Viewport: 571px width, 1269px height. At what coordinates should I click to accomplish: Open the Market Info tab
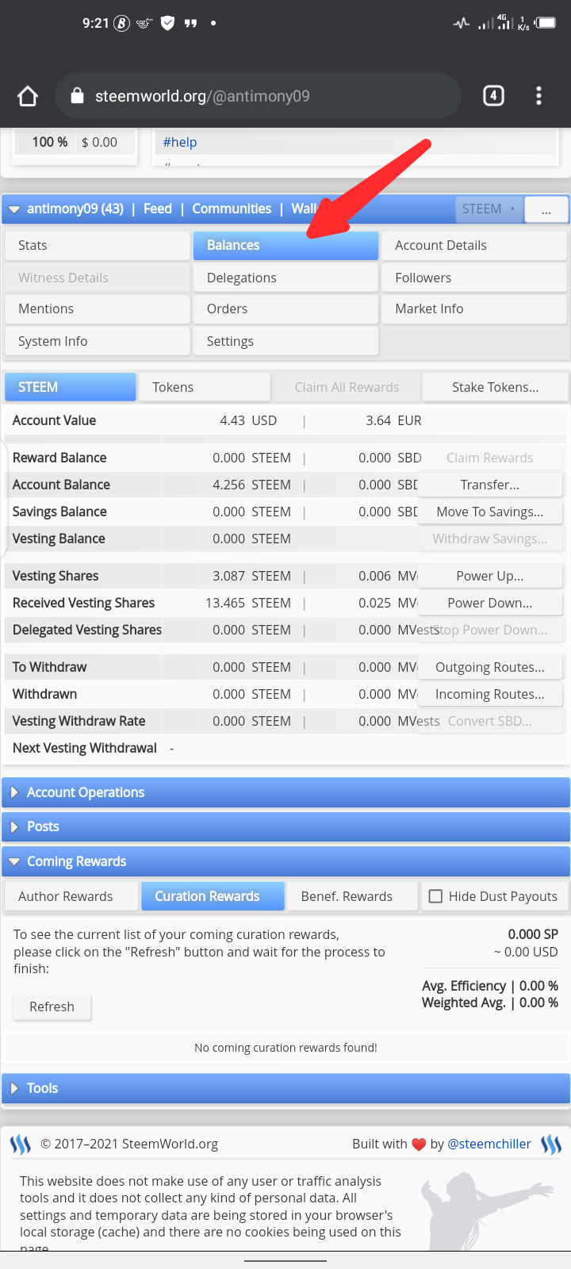(474, 309)
